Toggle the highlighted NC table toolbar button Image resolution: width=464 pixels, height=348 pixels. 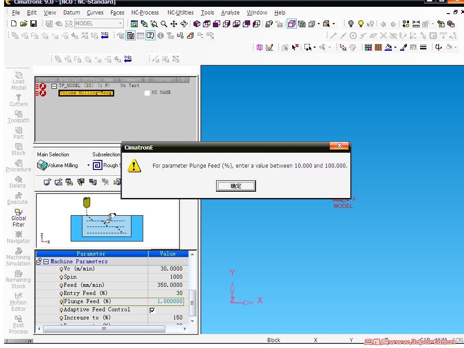click(x=130, y=36)
